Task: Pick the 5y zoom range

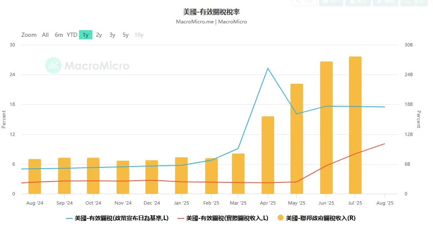Action: tap(126, 35)
